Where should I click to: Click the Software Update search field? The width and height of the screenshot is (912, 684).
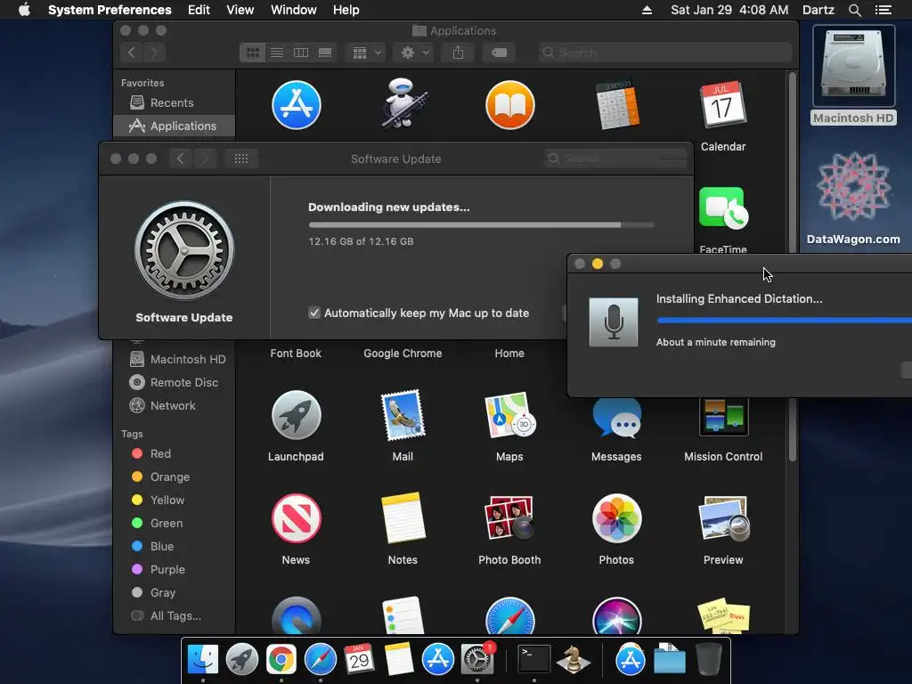pyautogui.click(x=616, y=159)
